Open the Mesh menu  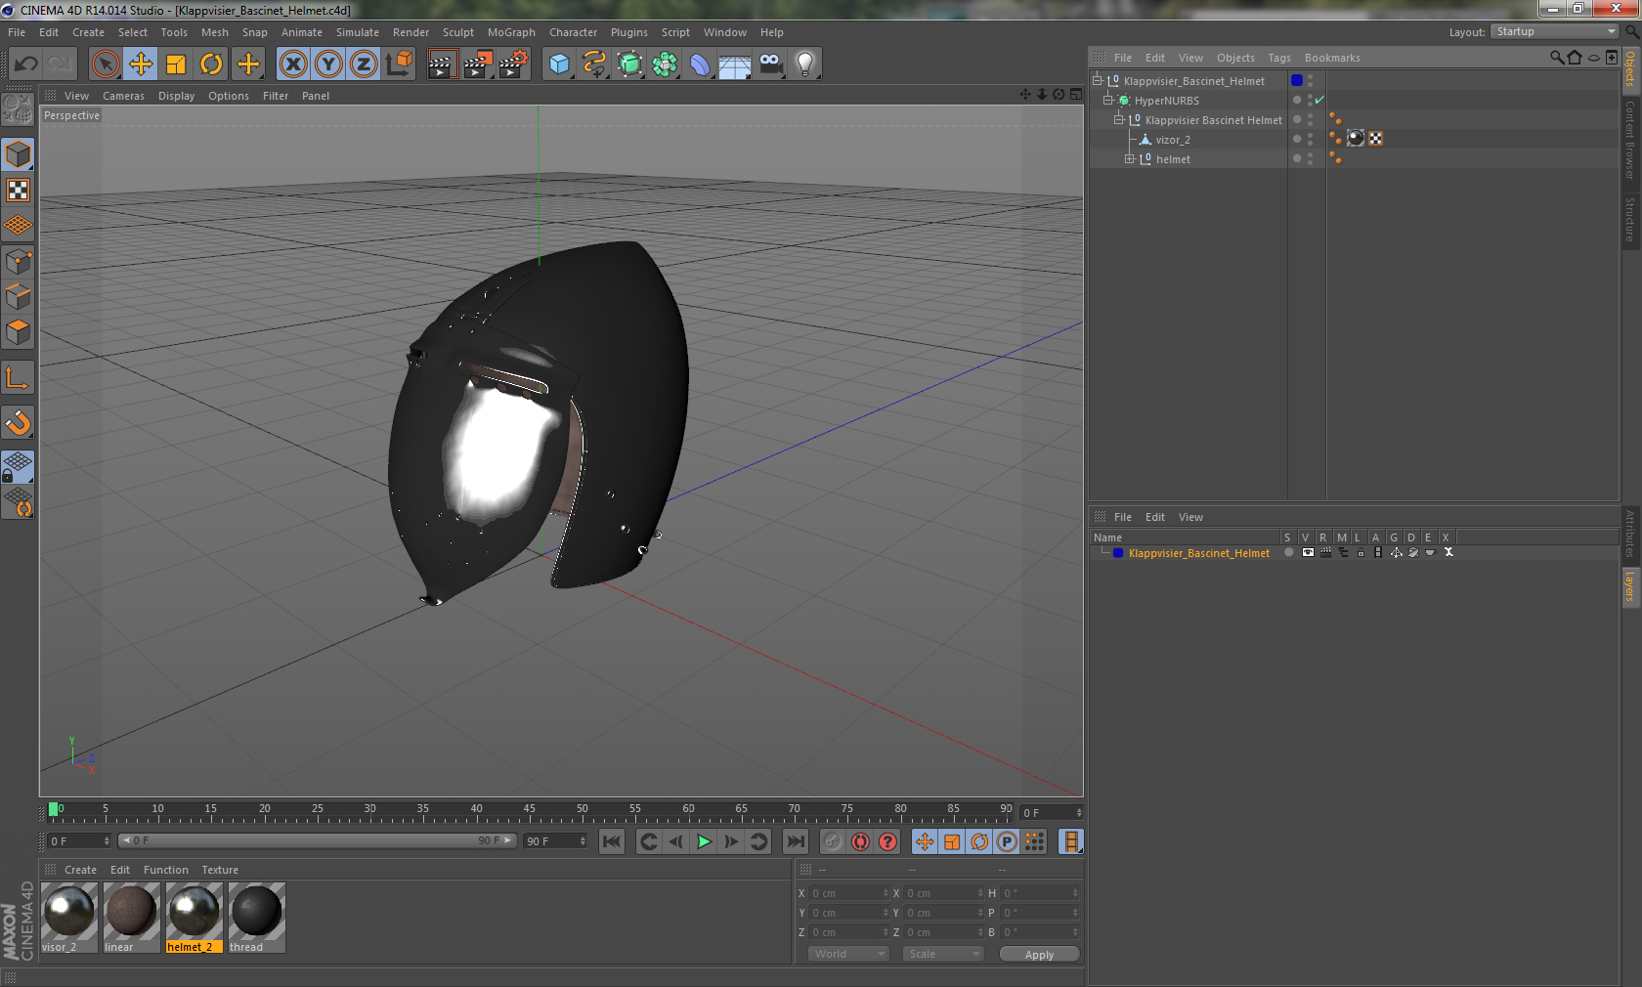coord(215,32)
